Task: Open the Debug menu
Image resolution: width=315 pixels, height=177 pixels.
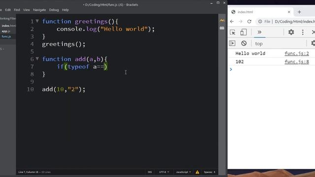Action: [54, 10]
